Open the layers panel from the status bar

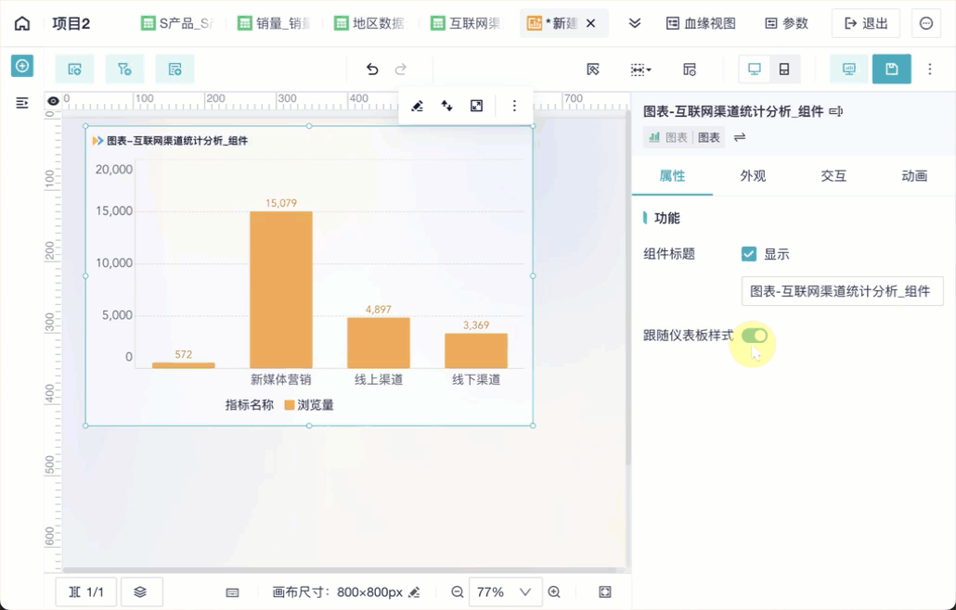tap(141, 591)
